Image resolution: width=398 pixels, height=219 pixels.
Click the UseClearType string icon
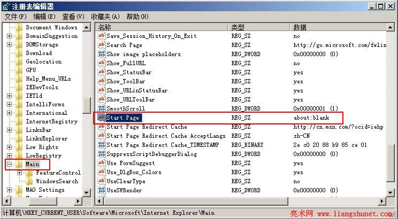coord(102,181)
